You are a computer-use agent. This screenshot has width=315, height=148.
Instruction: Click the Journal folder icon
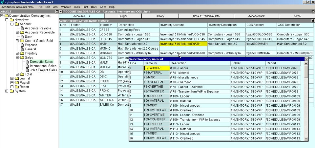[x=17, y=78]
